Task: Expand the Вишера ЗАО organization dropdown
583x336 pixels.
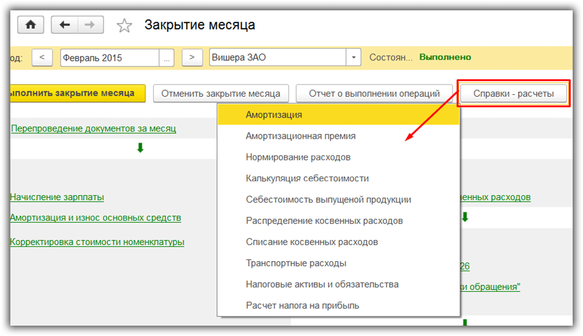Action: [354, 58]
